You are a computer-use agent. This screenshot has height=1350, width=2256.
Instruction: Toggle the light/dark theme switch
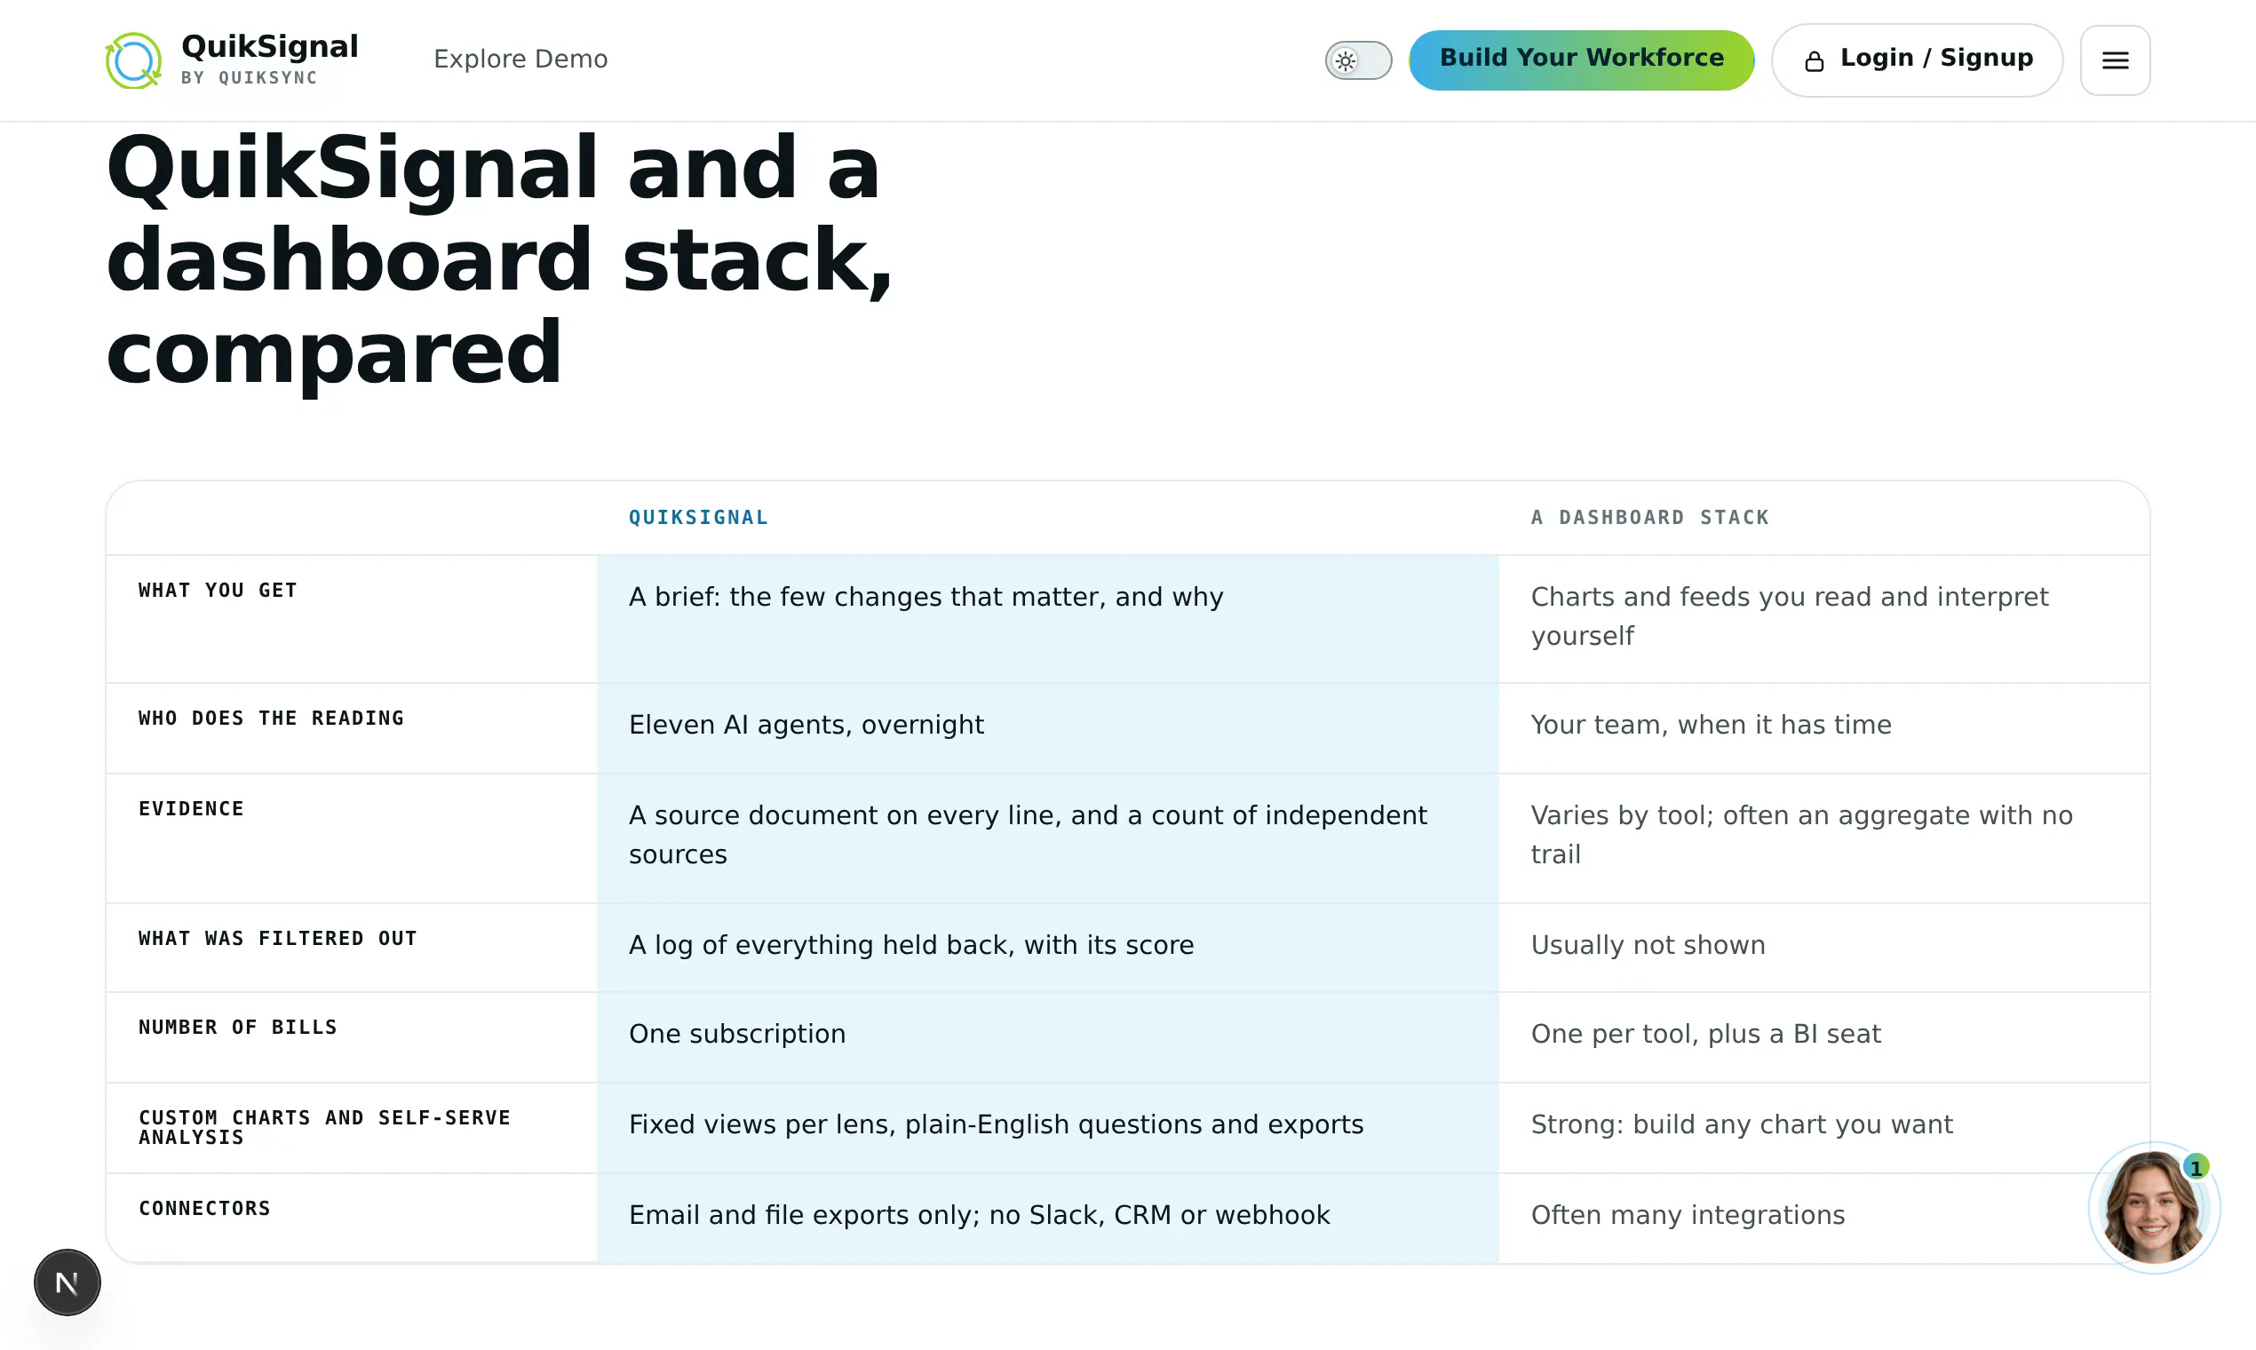click(x=1358, y=61)
